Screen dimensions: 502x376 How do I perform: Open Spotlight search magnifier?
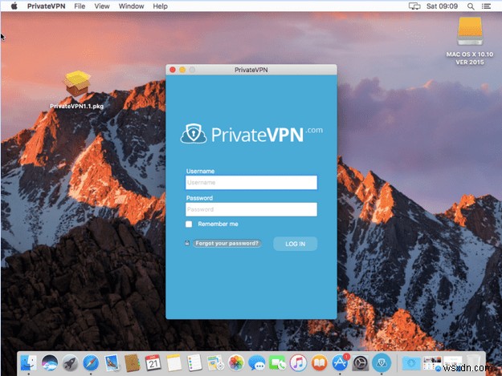pos(471,6)
